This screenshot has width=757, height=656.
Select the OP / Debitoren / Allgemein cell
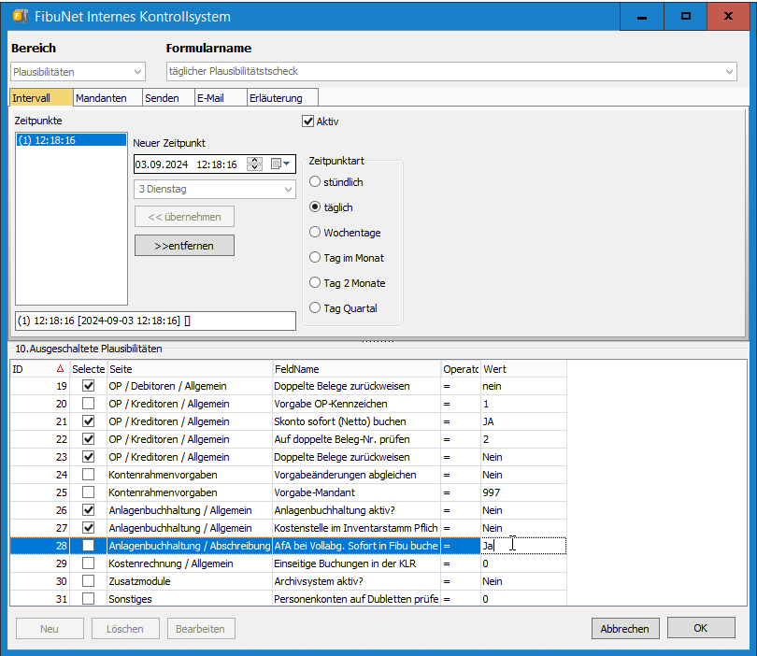[190, 386]
